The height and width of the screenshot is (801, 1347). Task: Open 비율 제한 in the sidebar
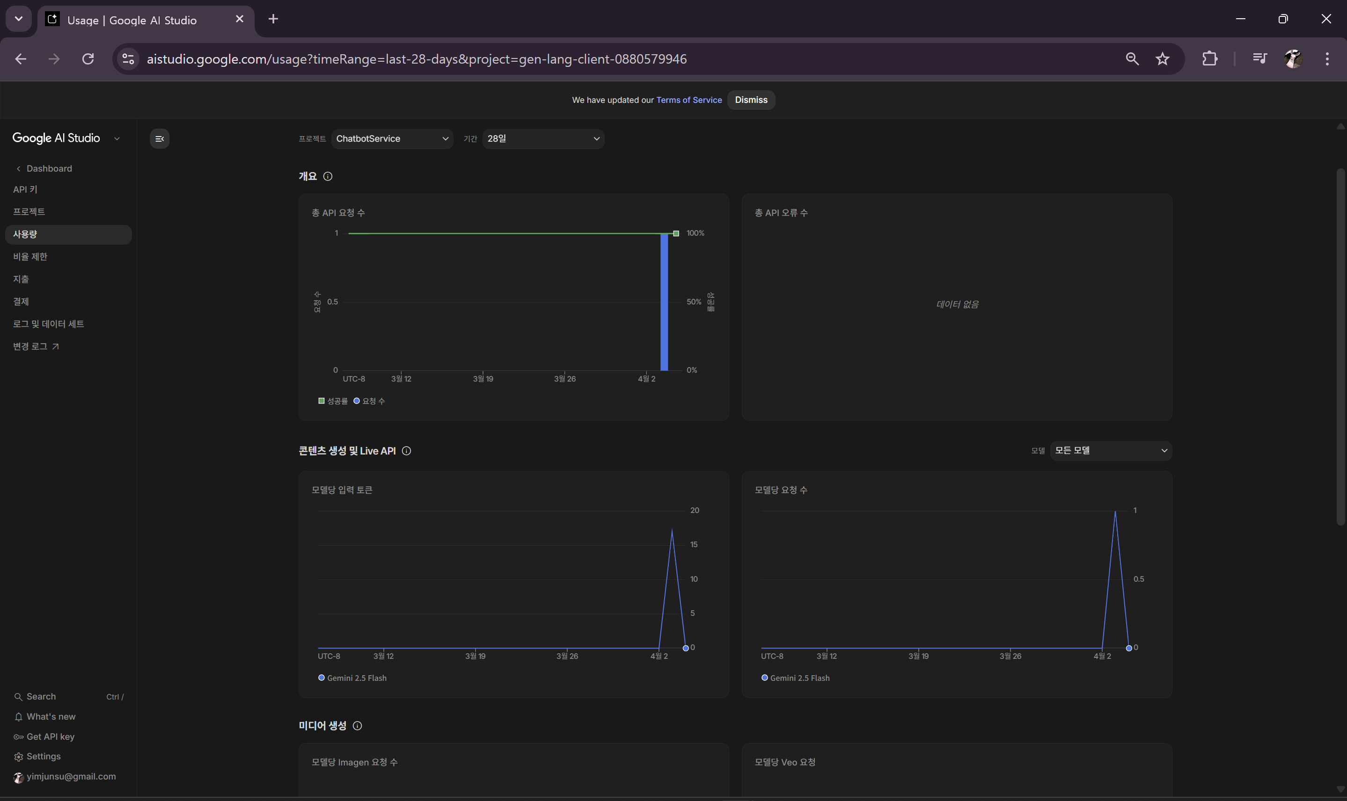(30, 257)
